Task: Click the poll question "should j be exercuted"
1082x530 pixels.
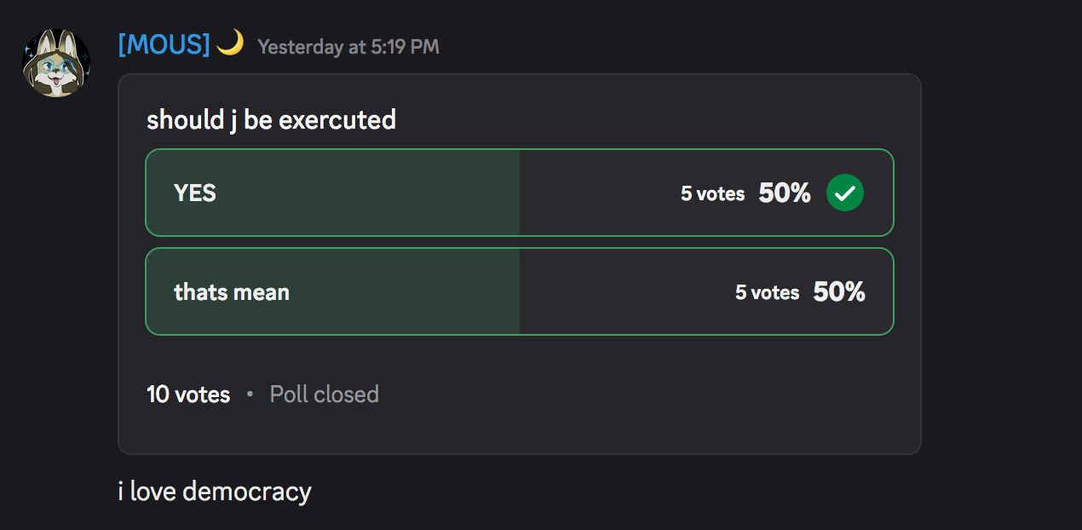Action: pyautogui.click(x=271, y=119)
